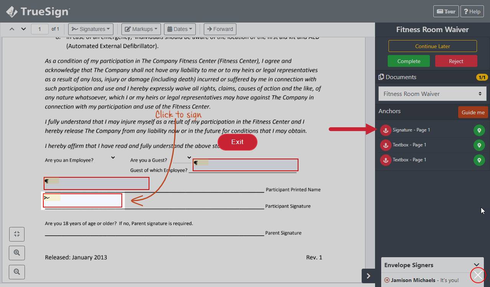Collapse the Envelope Signers section
The height and width of the screenshot is (287, 490).
point(477,264)
